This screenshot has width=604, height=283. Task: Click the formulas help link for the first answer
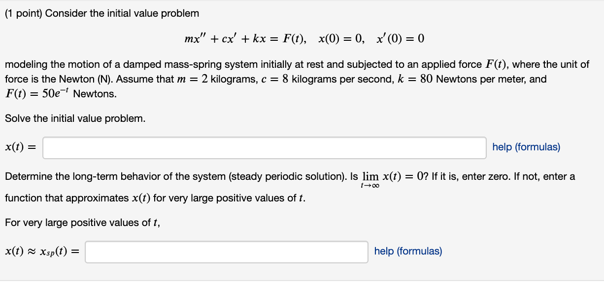(x=525, y=147)
